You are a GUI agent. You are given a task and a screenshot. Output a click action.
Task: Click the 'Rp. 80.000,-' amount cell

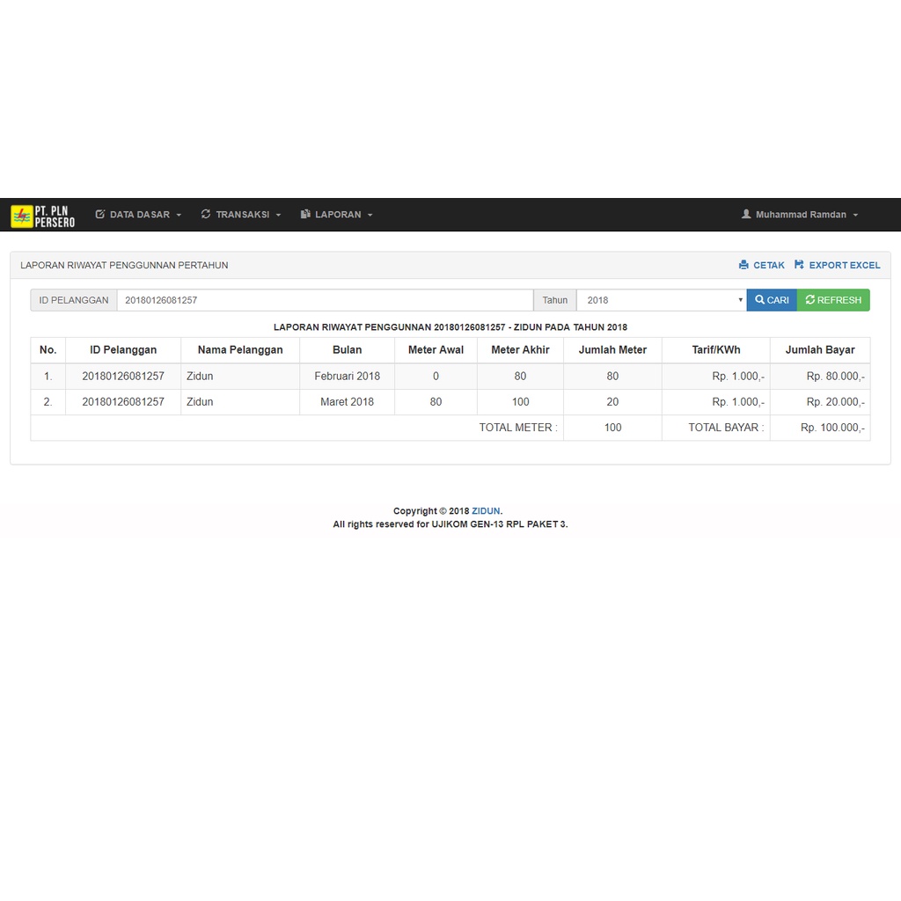click(820, 377)
